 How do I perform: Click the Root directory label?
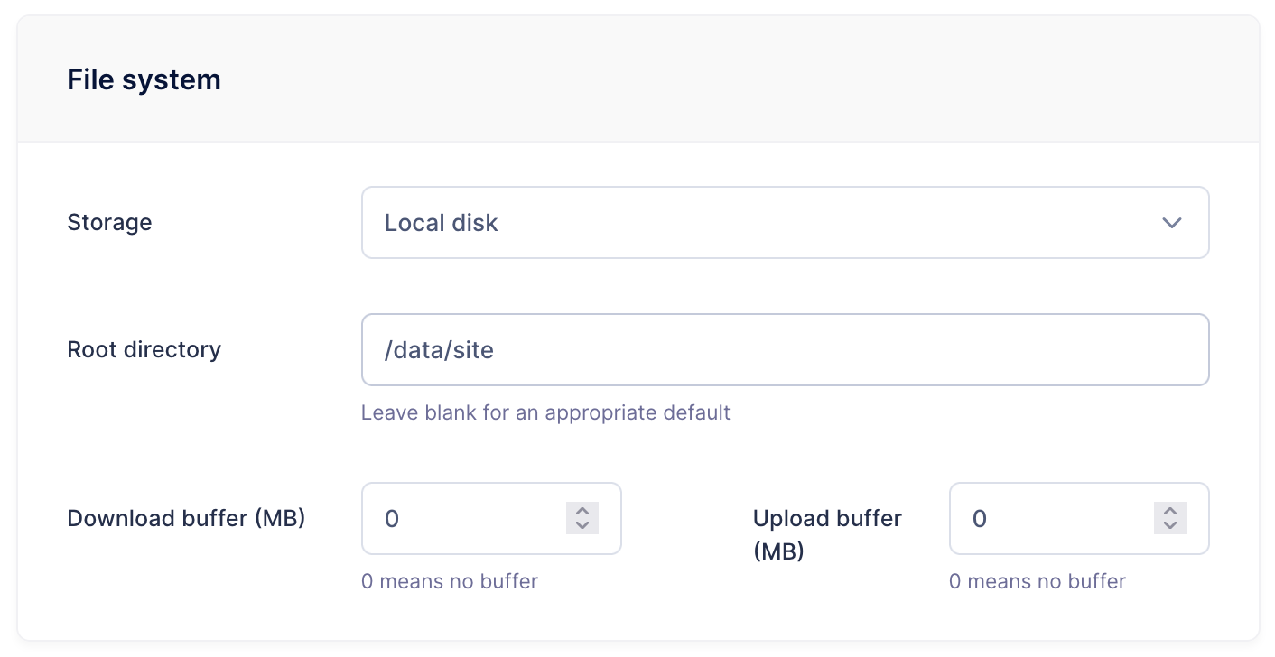[144, 349]
